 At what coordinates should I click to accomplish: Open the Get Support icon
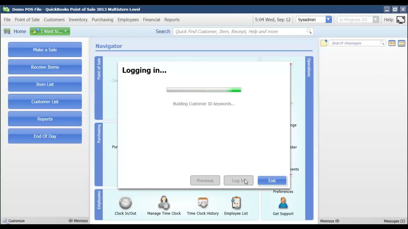(x=283, y=203)
